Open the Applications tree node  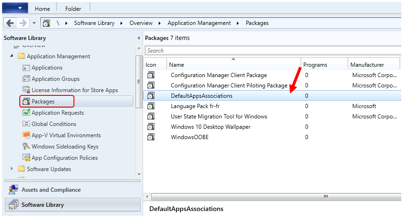pos(47,68)
